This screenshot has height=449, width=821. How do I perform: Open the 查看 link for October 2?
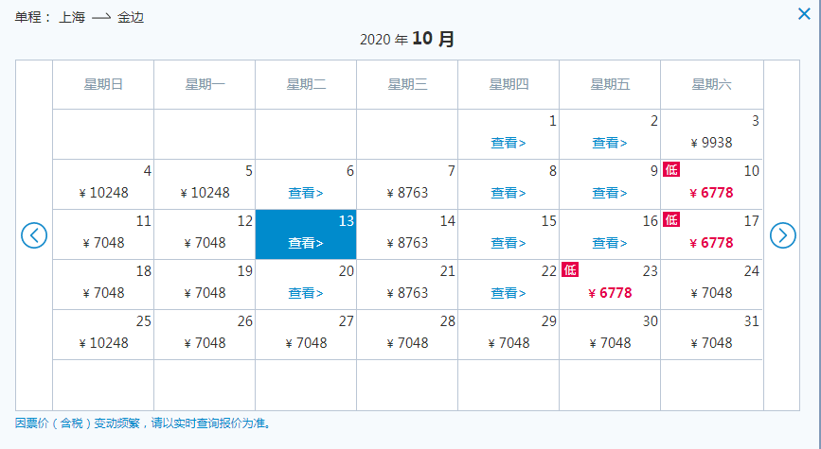(x=610, y=143)
